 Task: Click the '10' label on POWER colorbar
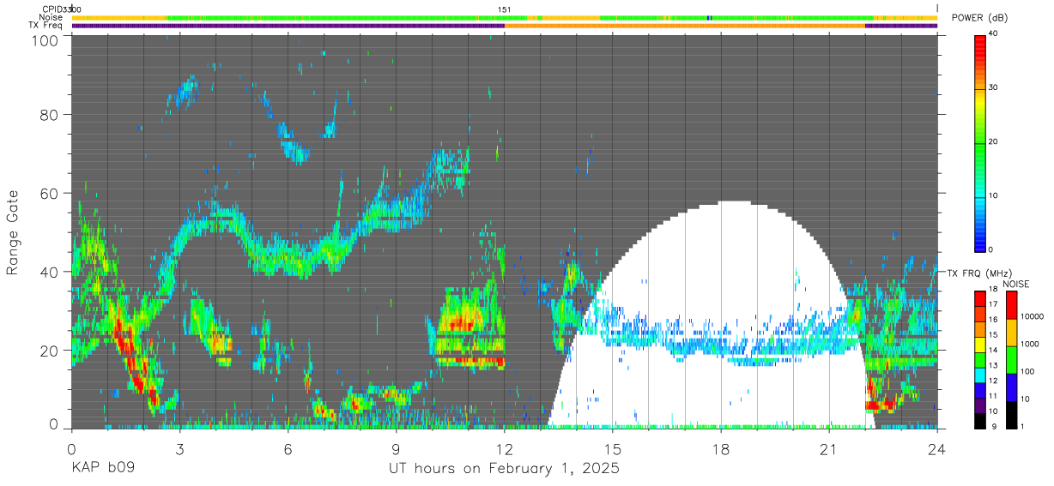coord(994,195)
